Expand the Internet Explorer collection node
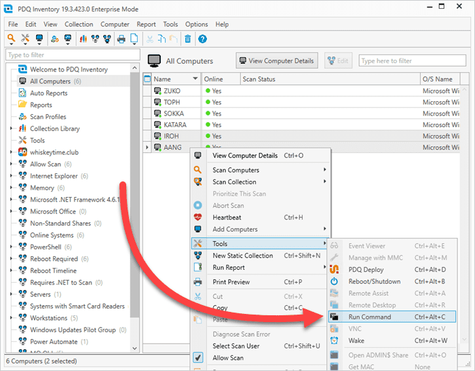475x371 pixels. click(x=11, y=175)
